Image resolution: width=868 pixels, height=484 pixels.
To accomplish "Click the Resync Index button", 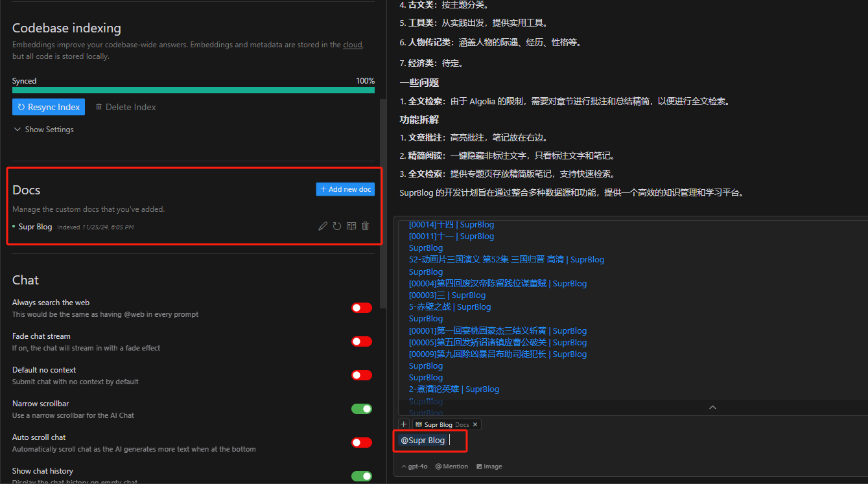I will click(49, 107).
